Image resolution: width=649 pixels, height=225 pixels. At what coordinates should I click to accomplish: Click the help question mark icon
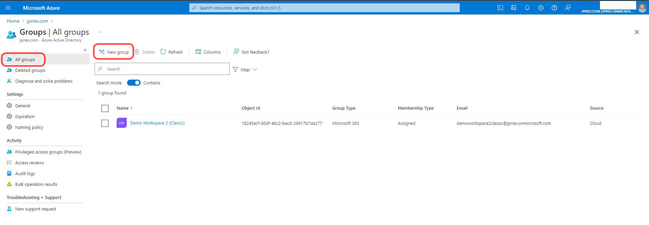tap(554, 8)
